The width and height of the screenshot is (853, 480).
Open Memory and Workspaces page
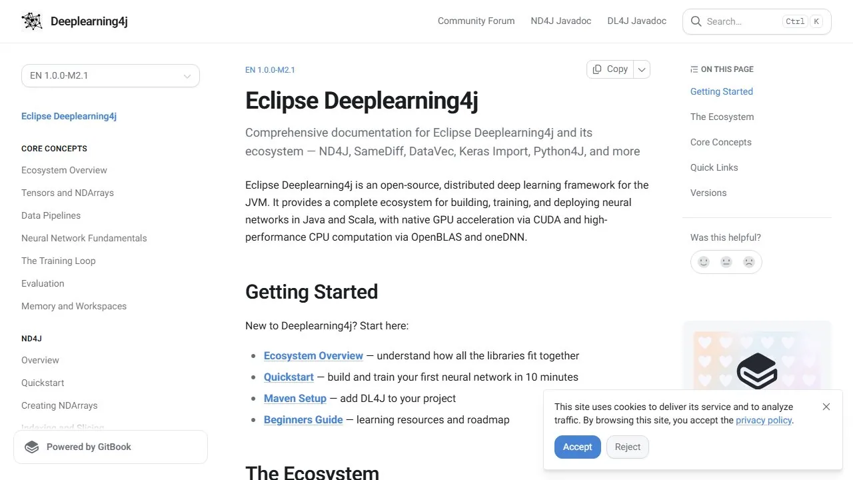[x=74, y=306]
